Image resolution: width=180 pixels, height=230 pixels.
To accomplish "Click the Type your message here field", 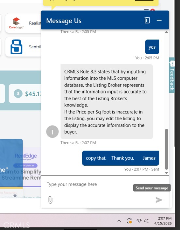I will pyautogui.click(x=88, y=184).
